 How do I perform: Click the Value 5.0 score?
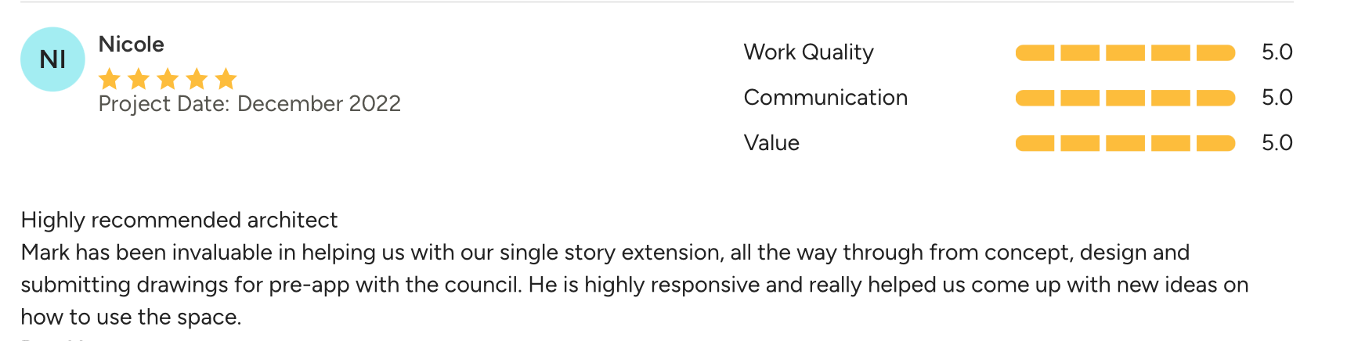[x=1277, y=143]
